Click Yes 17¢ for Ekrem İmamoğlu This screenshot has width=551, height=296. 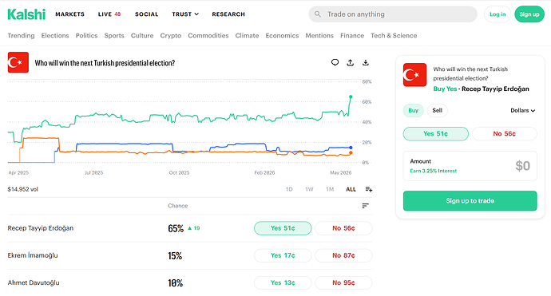tap(283, 255)
